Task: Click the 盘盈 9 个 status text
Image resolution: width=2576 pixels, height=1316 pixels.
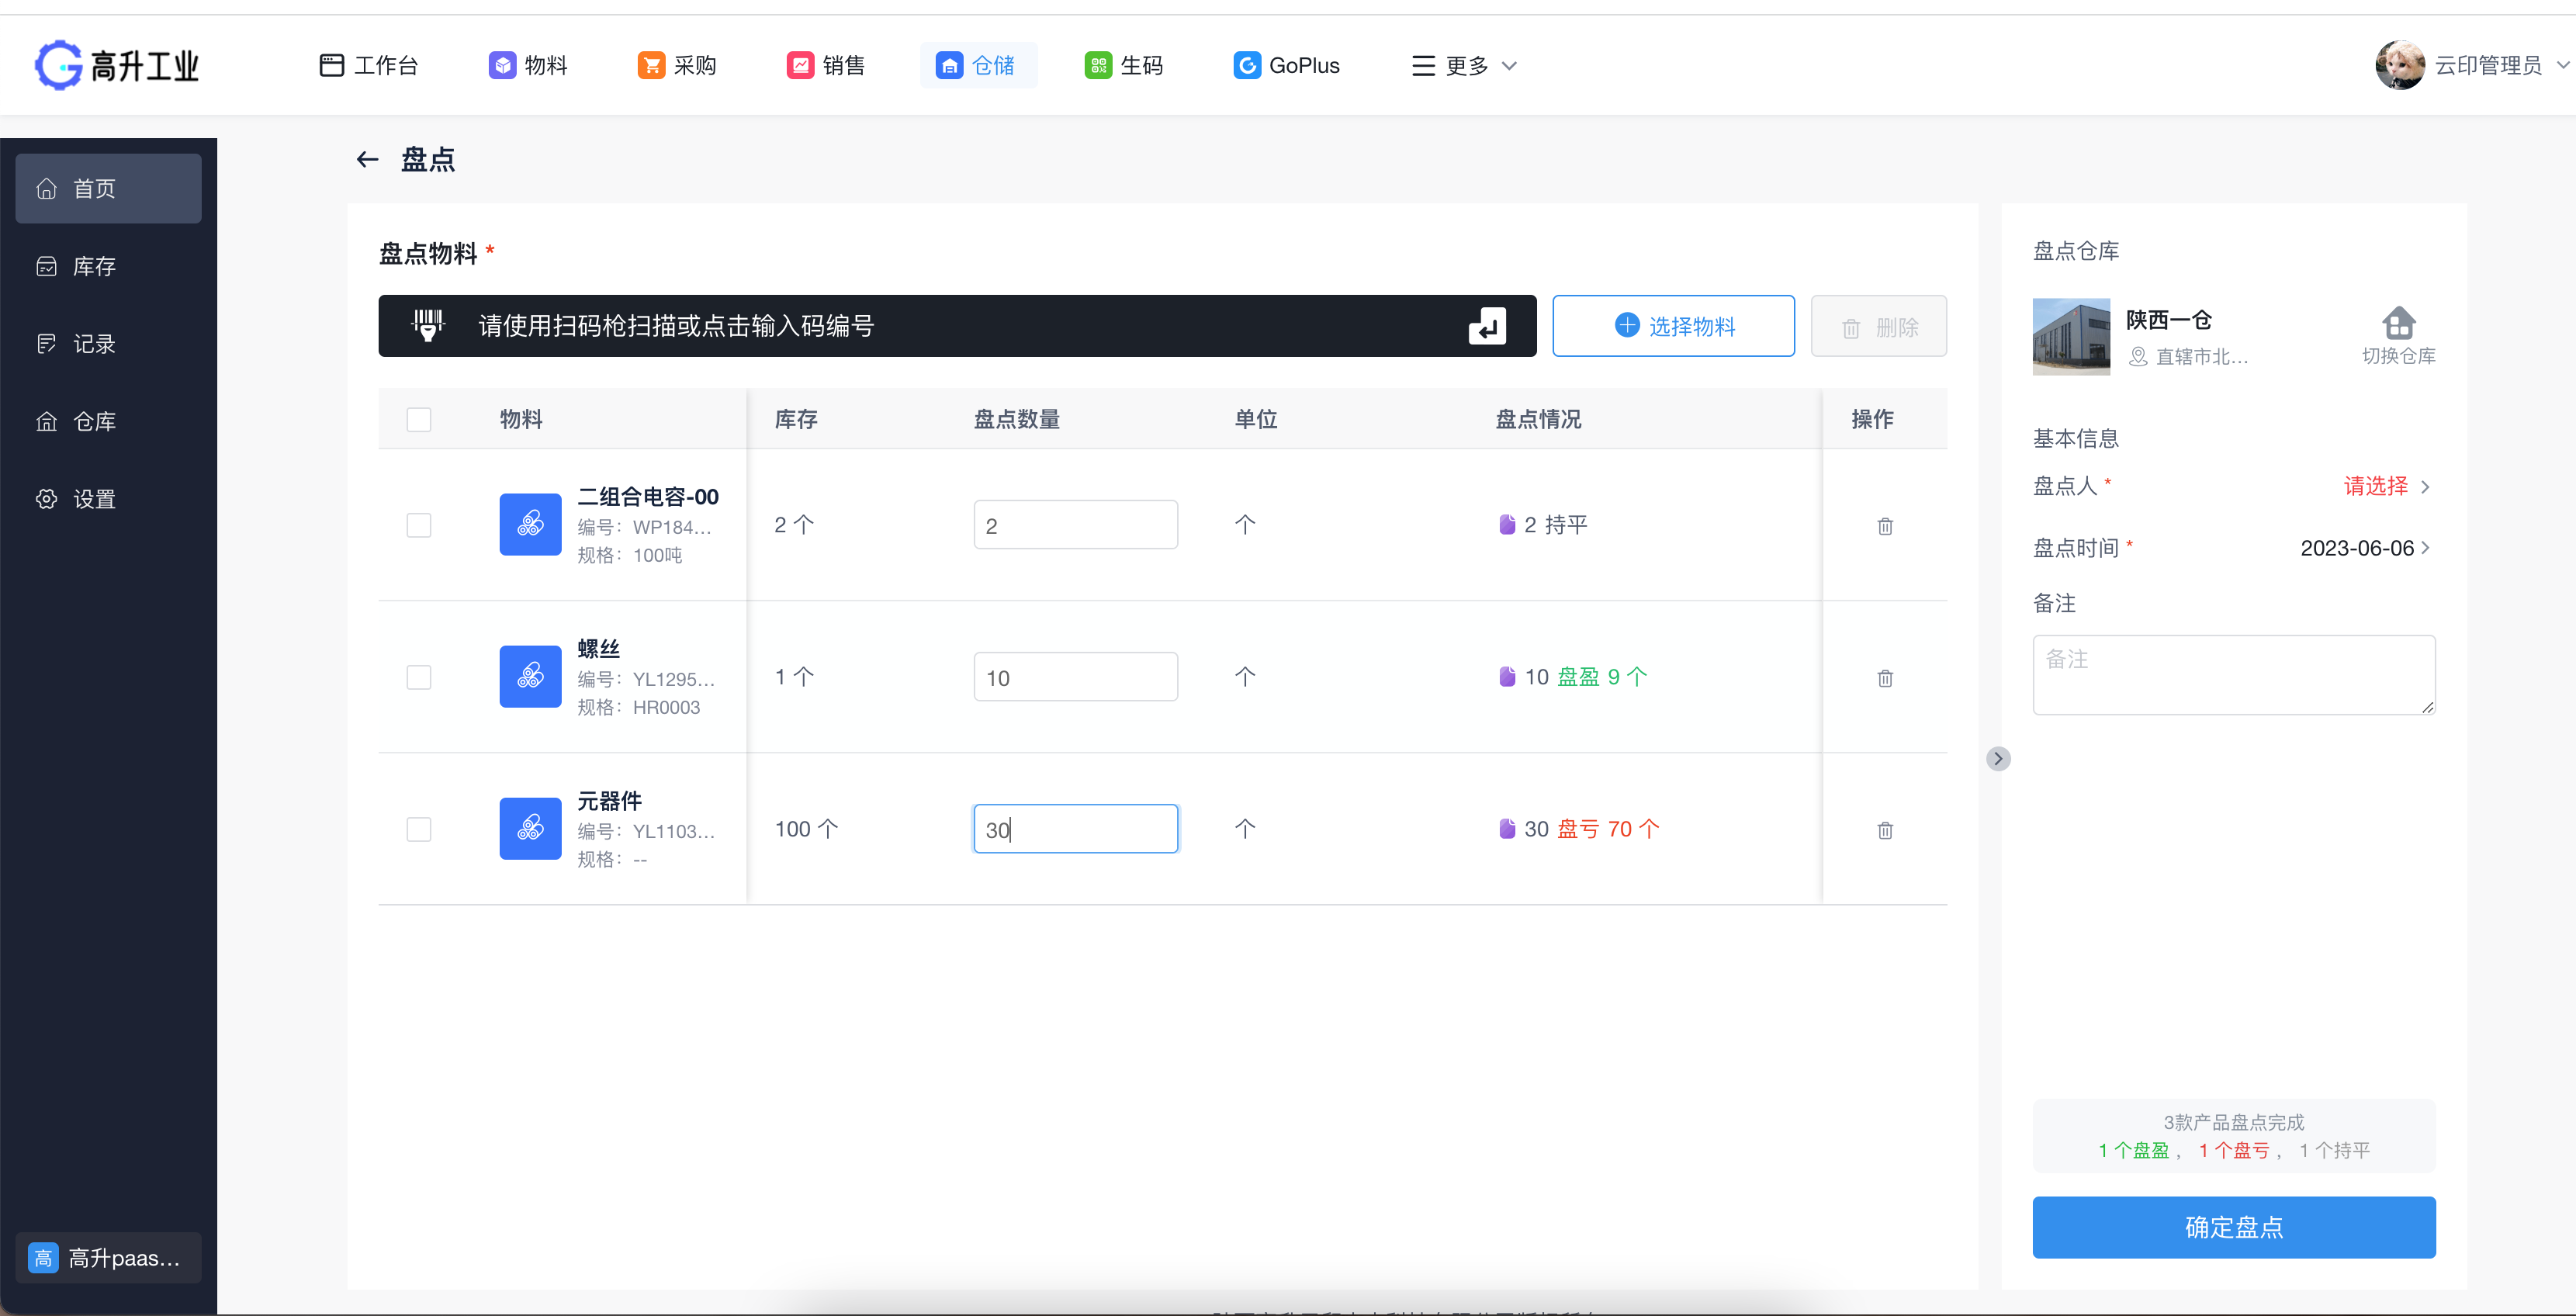Action: click(x=1602, y=677)
